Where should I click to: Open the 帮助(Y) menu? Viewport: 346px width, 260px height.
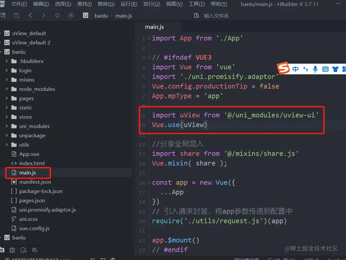pos(219,4)
